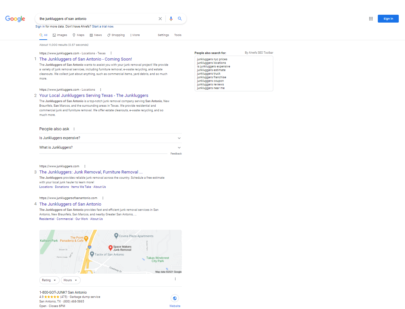Switch to the Shopping tab
This screenshot has height=309, width=405.
(x=116, y=35)
